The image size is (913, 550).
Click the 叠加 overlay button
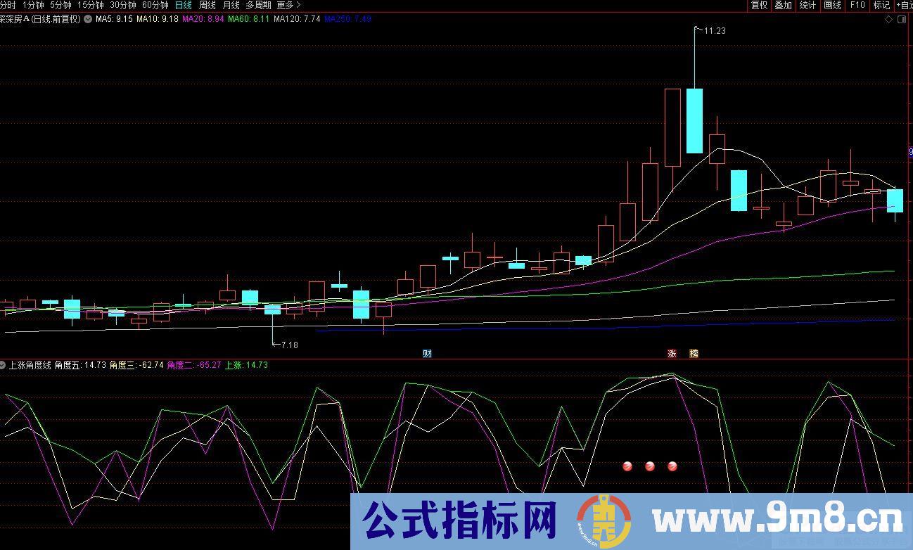[x=783, y=5]
